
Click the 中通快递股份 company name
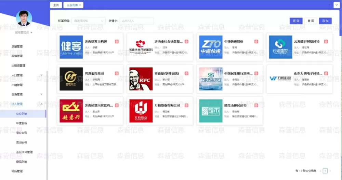[x=234, y=41]
